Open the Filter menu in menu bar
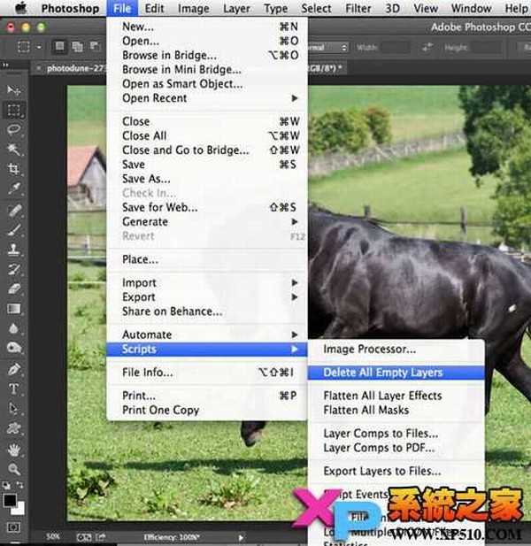Viewport: 531px width, 546px height. click(x=358, y=8)
